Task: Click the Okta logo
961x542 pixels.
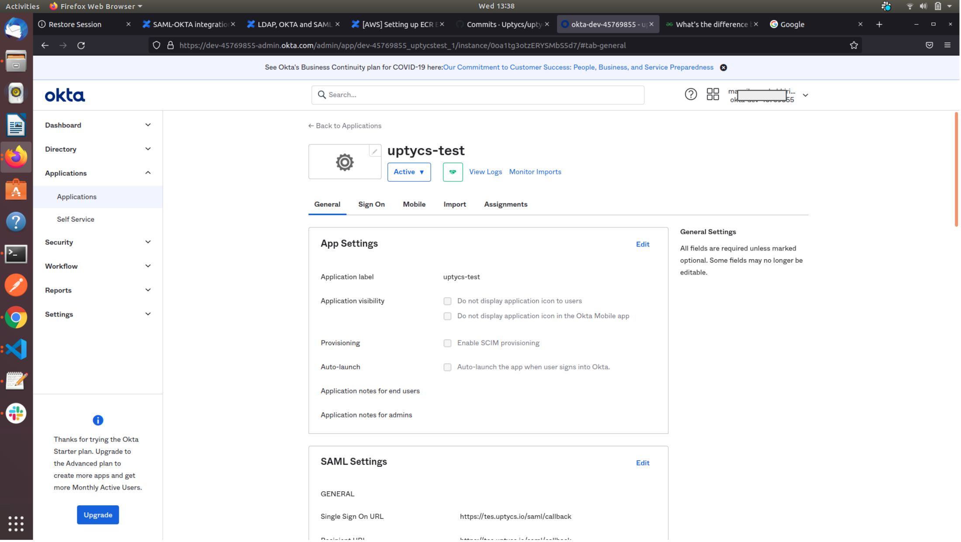Action: [65, 95]
